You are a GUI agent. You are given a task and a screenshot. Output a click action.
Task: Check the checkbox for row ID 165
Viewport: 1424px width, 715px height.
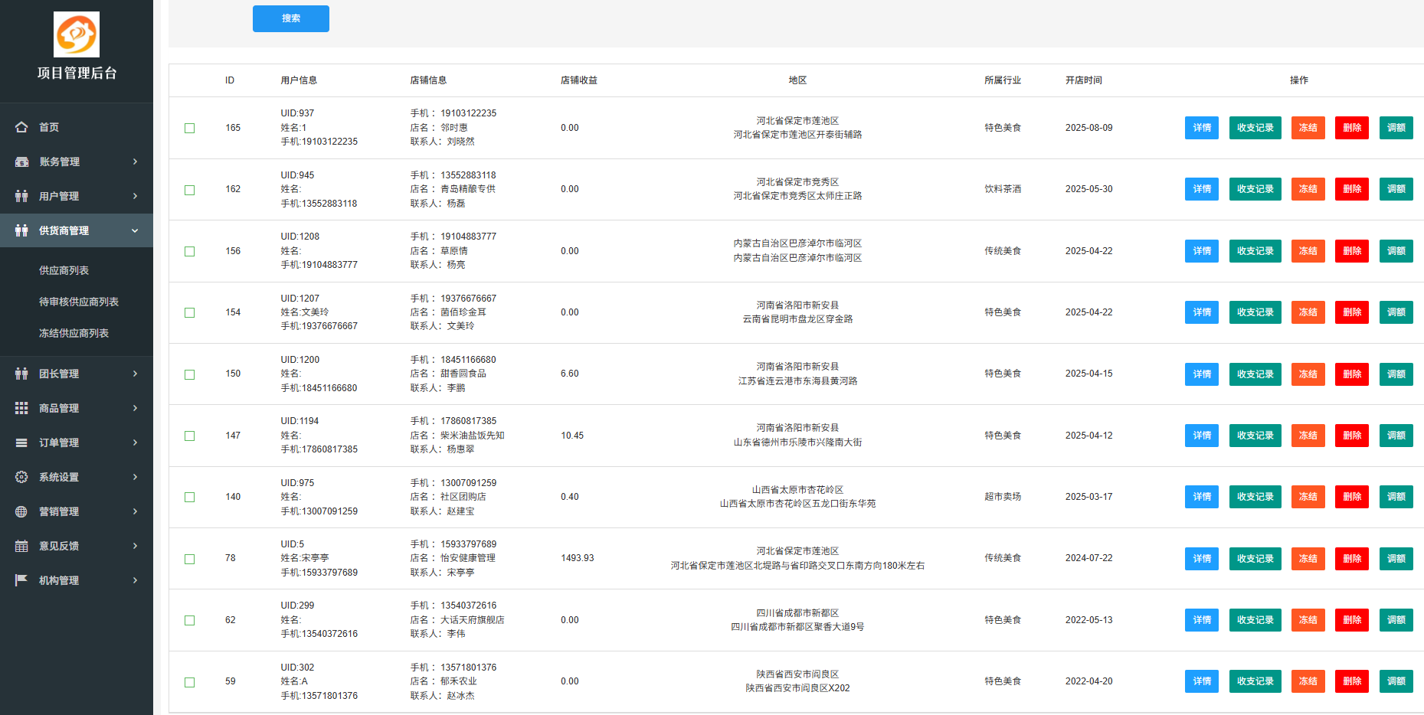point(189,128)
